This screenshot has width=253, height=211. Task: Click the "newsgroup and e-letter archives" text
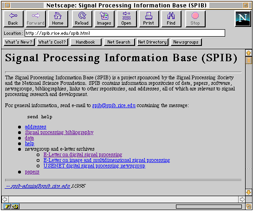coord(60,149)
